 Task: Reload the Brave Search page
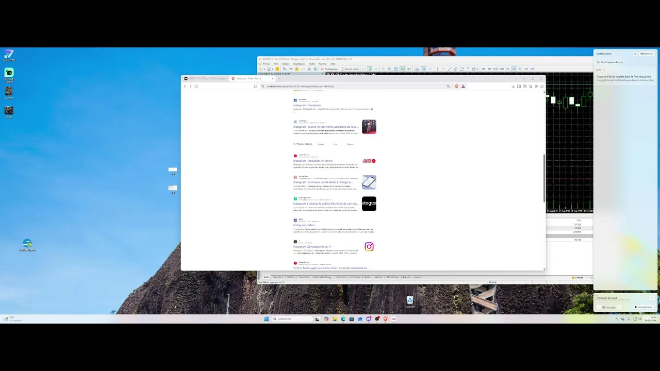click(196, 86)
